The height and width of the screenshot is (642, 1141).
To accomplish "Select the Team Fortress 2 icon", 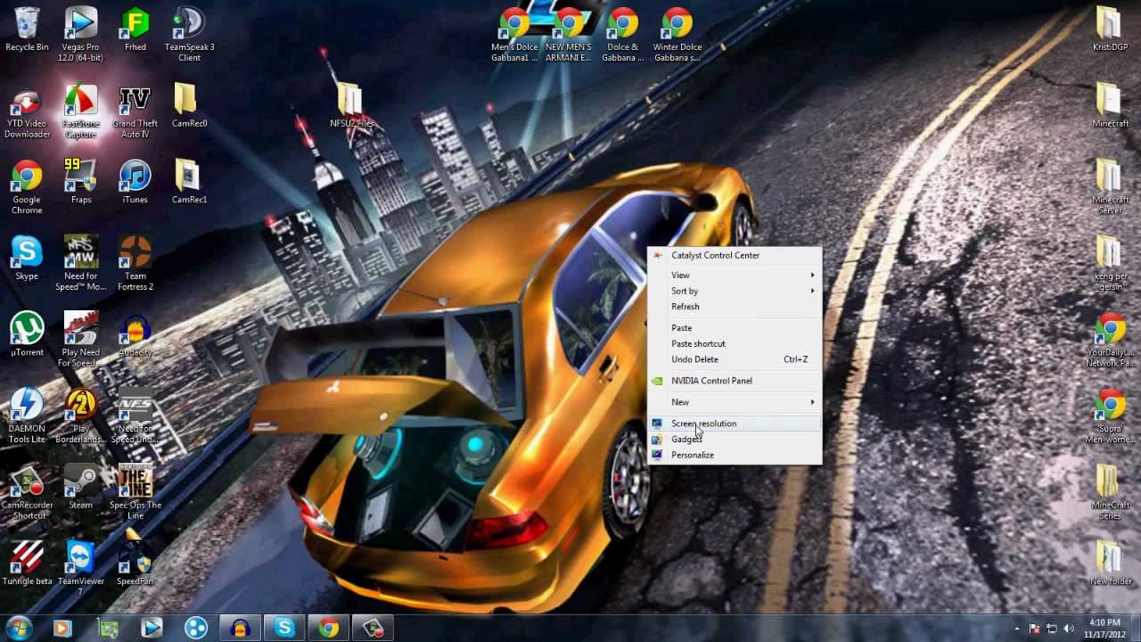I will pos(135,264).
